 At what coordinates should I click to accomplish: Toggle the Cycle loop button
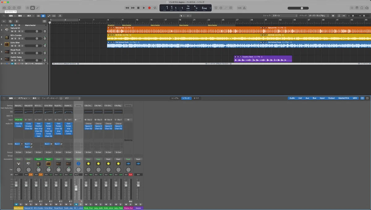155,8
